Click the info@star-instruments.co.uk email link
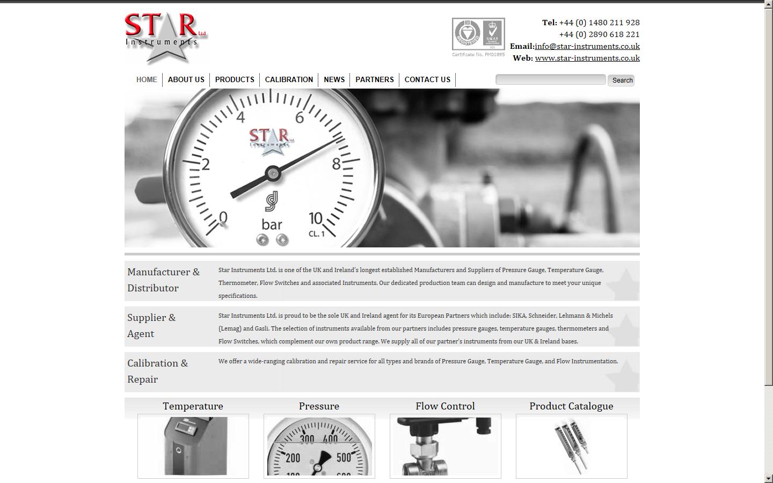The height and width of the screenshot is (483, 773). click(587, 46)
